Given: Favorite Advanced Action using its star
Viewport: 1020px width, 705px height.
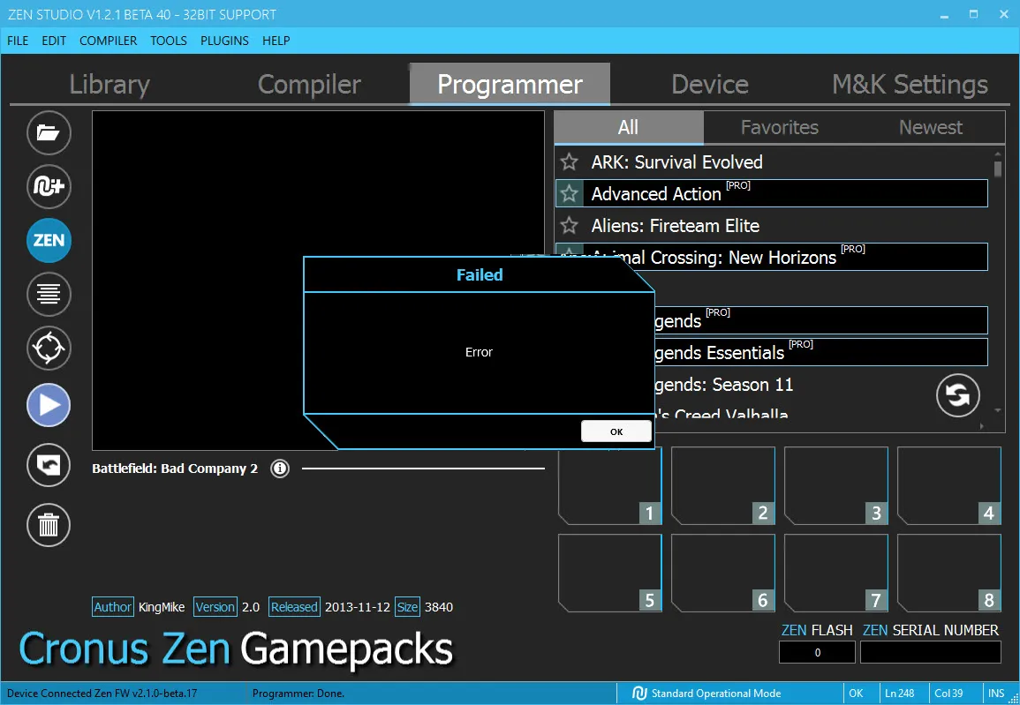Looking at the screenshot, I should click(568, 193).
